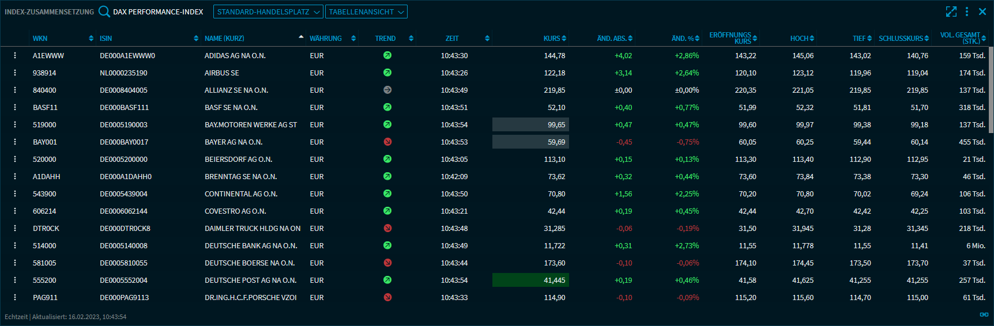Open row menu for ALLIANZ SE
This screenshot has height=326, width=994.
(15, 90)
